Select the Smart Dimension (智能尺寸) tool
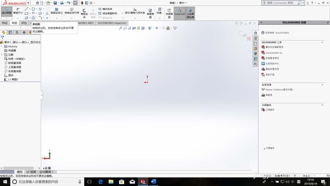Screen dimensions: 330x186 pos(18,11)
